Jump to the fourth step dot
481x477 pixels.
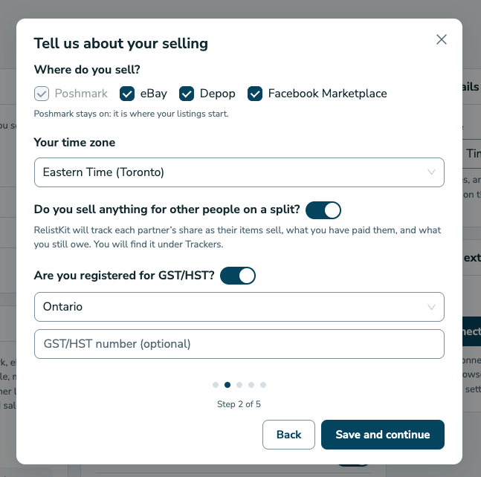pos(251,385)
